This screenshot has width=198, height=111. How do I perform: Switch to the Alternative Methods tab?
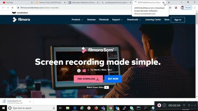[83, 2]
